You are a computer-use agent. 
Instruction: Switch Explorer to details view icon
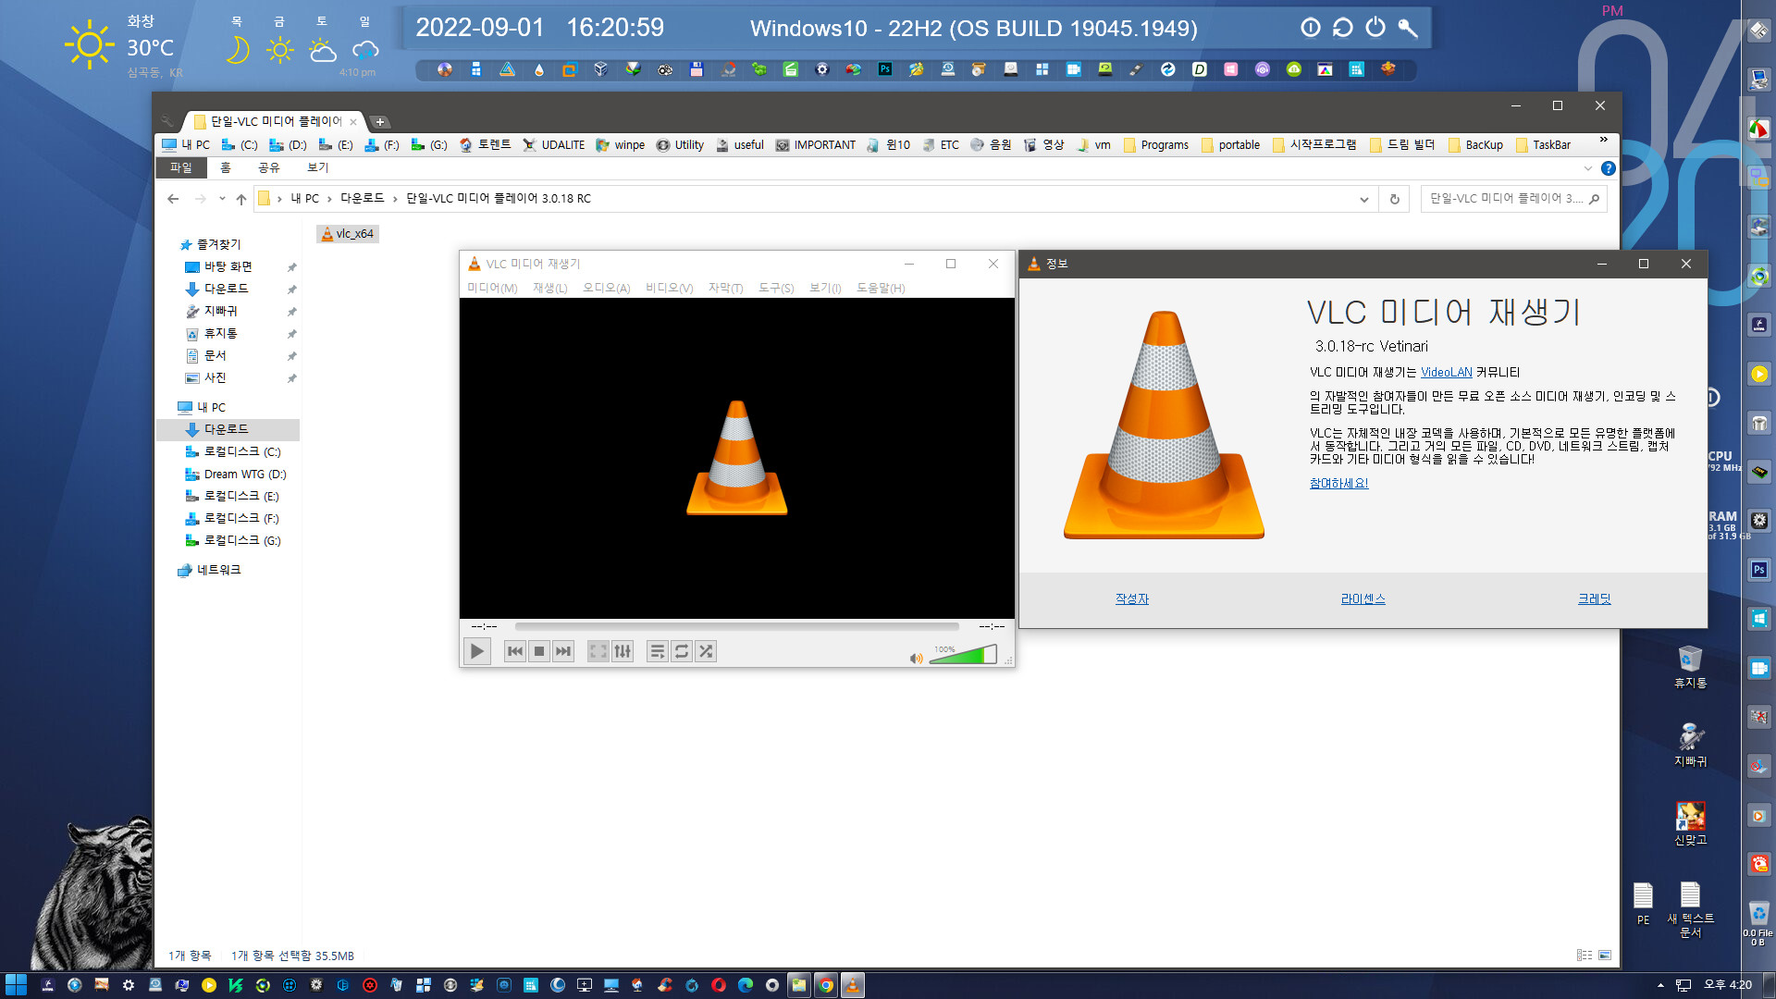(x=1585, y=956)
